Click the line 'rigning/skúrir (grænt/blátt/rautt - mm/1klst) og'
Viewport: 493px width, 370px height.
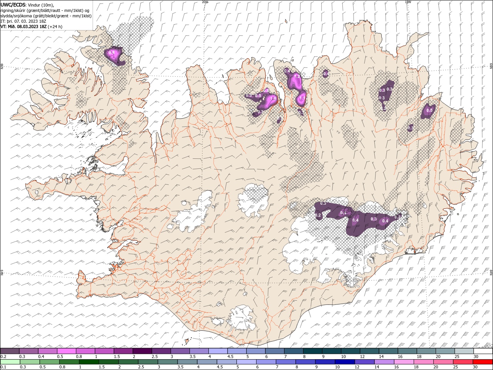(x=45, y=10)
